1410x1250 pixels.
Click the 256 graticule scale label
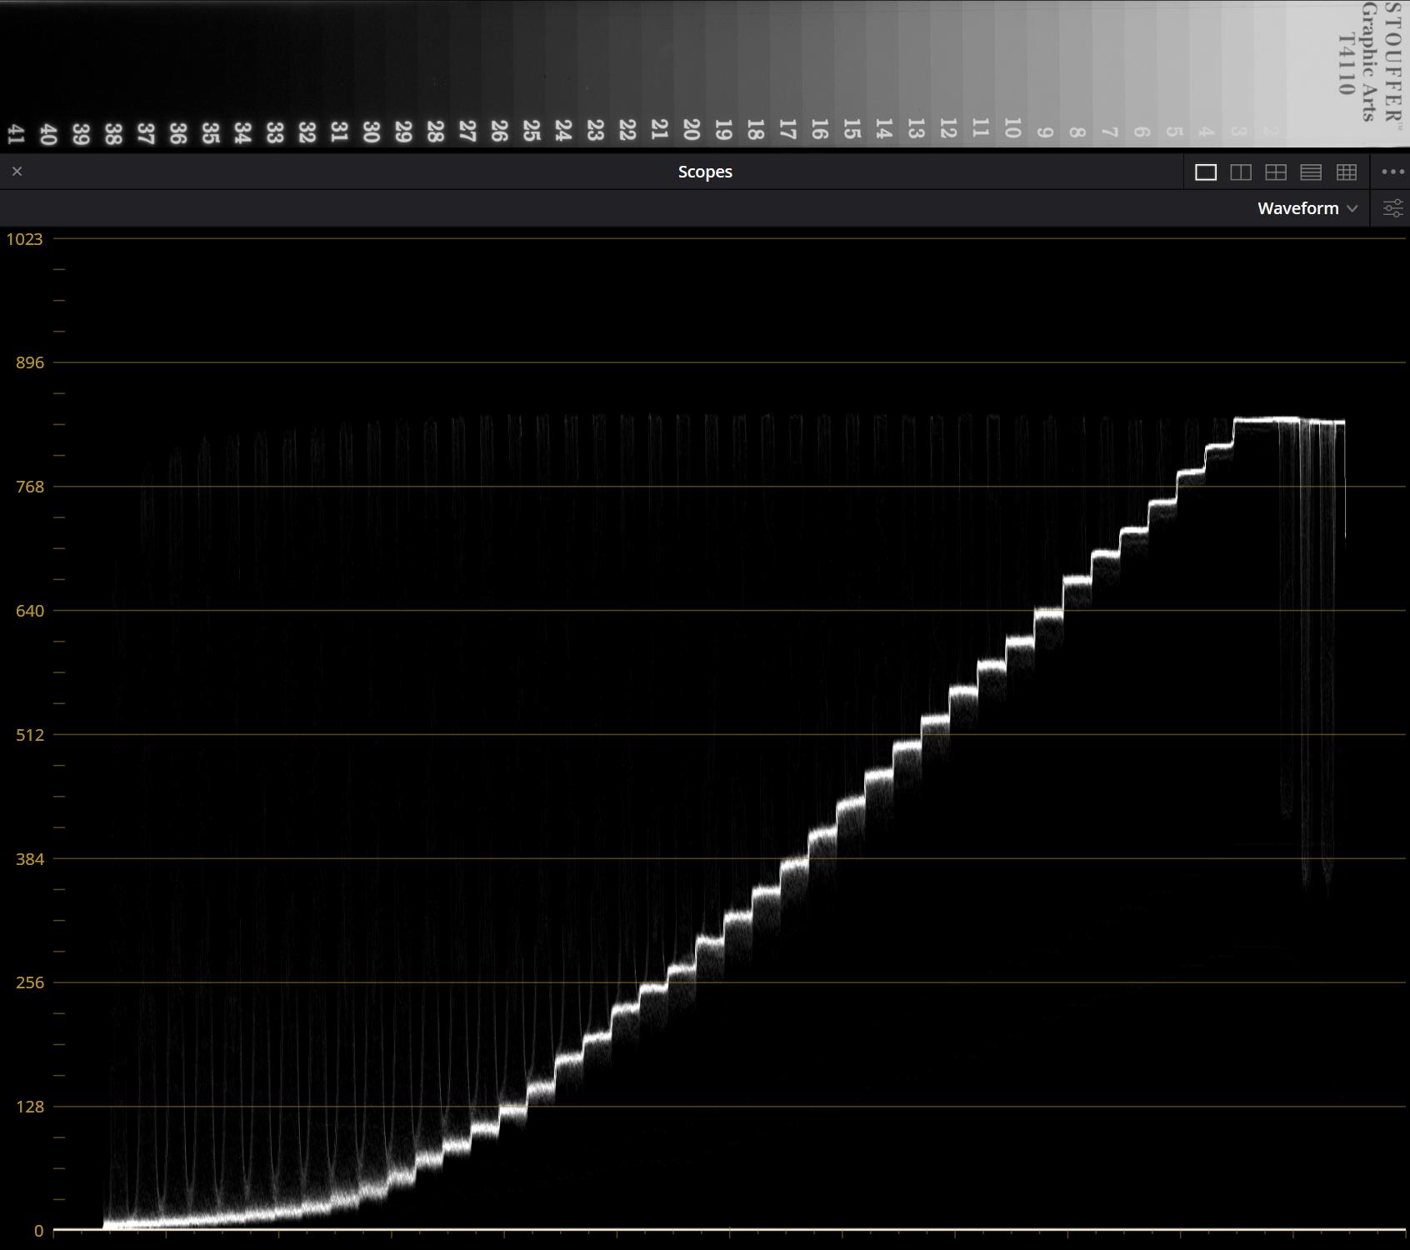tap(29, 982)
